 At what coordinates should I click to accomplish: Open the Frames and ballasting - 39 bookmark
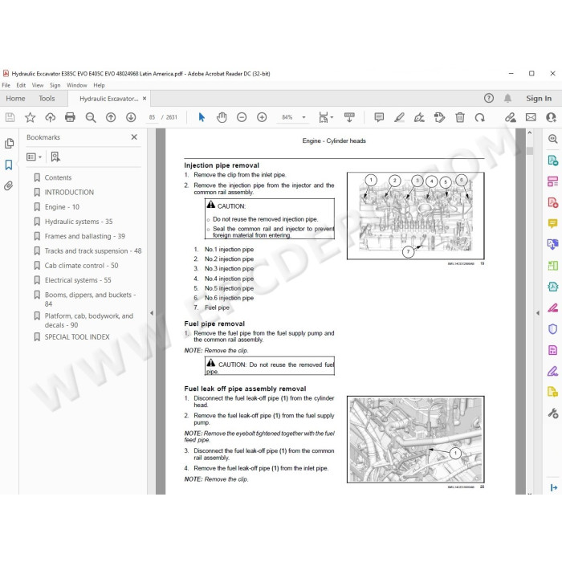pos(84,236)
